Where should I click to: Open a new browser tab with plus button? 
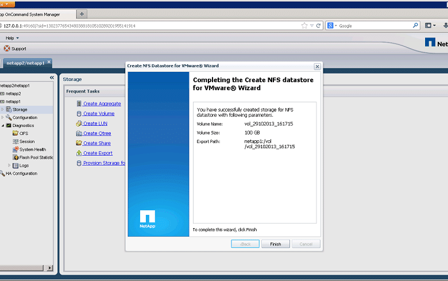click(x=82, y=14)
